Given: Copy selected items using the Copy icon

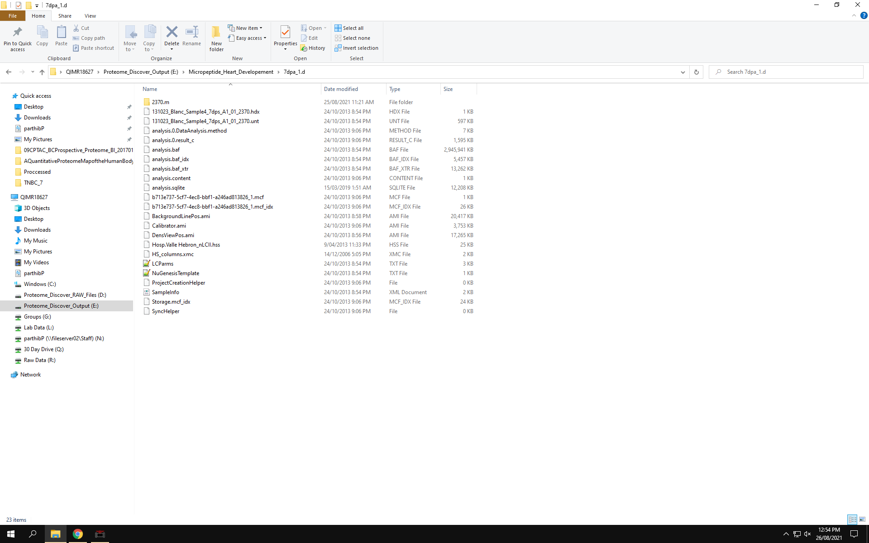Looking at the screenshot, I should 42,37.
